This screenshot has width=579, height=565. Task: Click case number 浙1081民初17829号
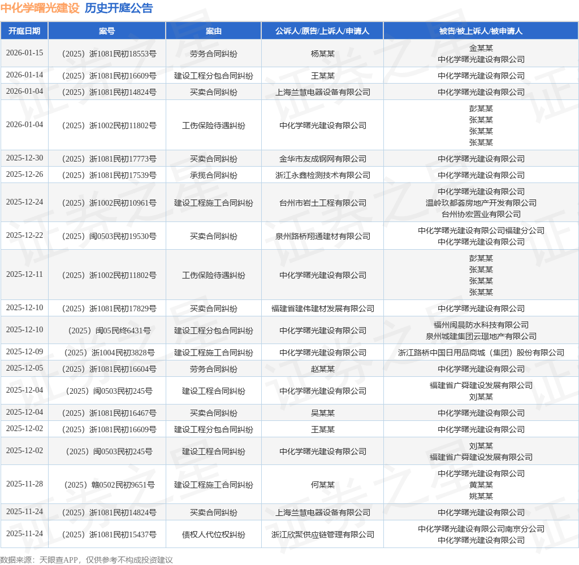point(109,308)
